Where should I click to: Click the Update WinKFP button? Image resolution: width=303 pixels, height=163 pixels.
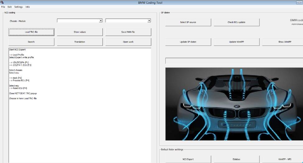tap(236, 42)
